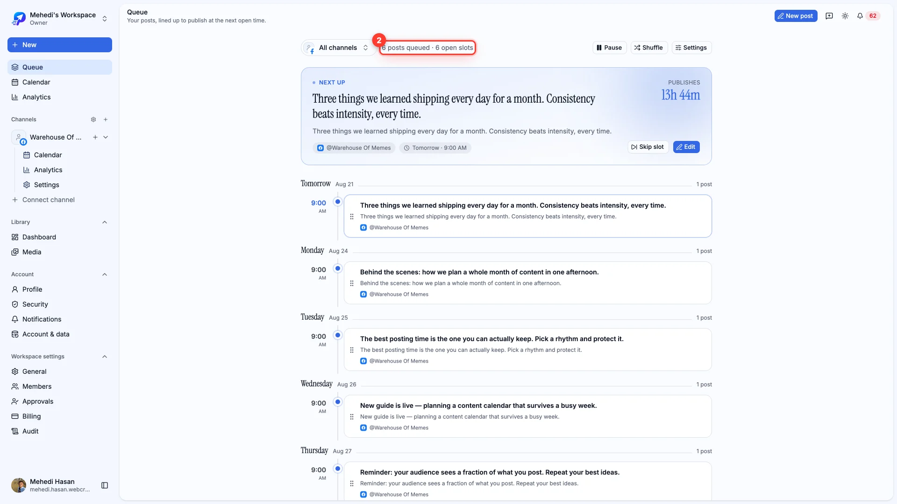897x504 pixels.
Task: Collapse the Workspace settings section
Action: click(x=105, y=357)
